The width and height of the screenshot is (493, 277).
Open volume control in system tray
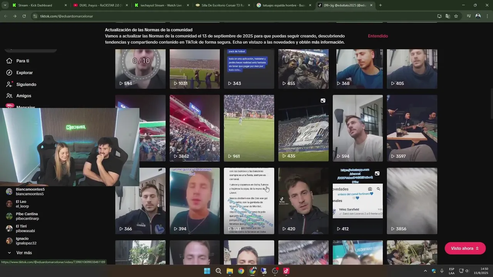(x=467, y=271)
